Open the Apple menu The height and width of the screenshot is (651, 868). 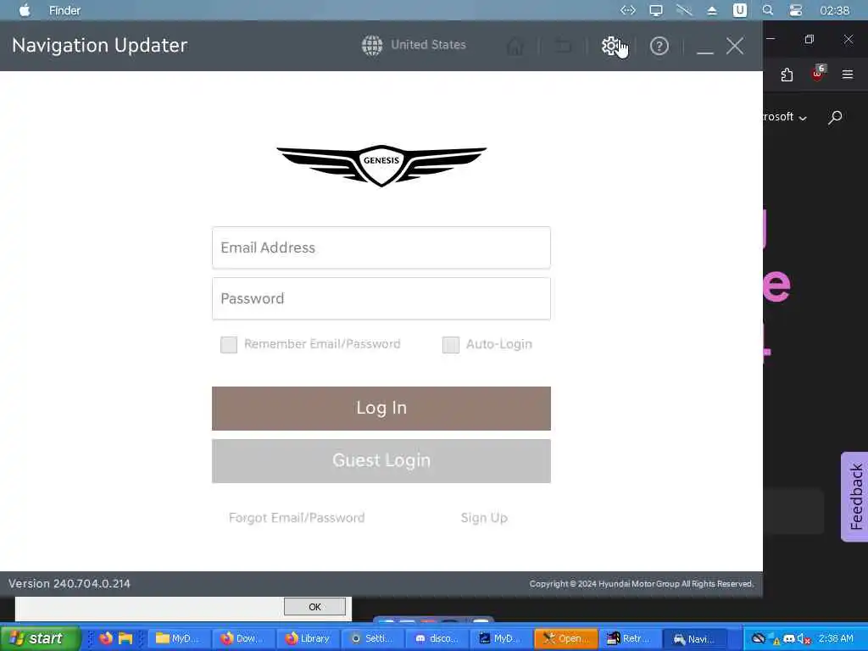pos(25,10)
